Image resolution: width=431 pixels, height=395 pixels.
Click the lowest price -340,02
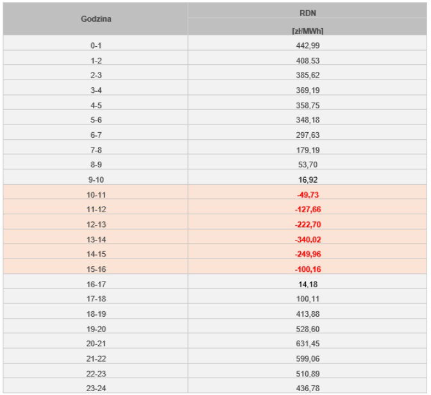(x=310, y=239)
